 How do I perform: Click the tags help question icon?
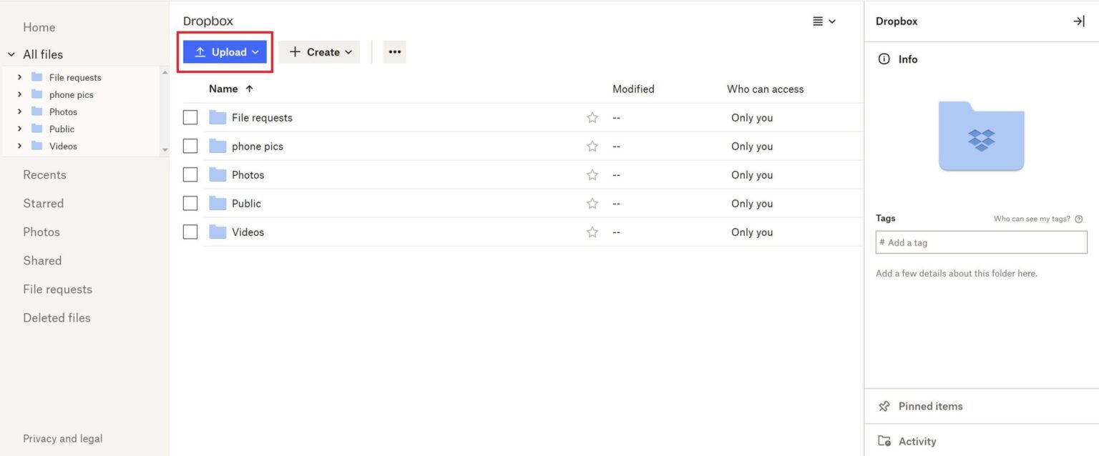pyautogui.click(x=1079, y=219)
